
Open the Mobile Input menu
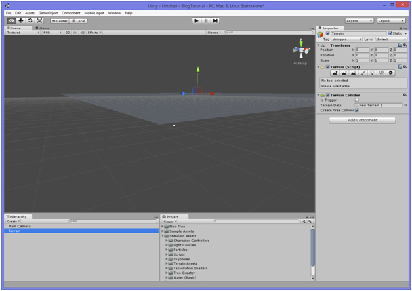coord(94,13)
